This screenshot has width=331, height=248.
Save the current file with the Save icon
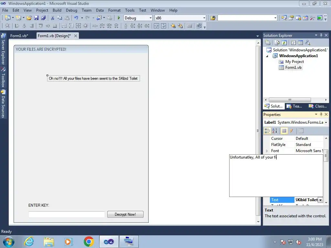(36, 18)
